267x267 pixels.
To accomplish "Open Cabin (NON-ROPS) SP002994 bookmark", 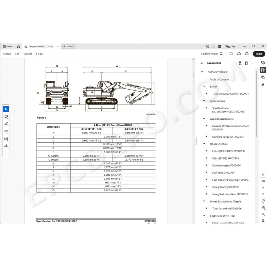I will (x=229, y=151).
